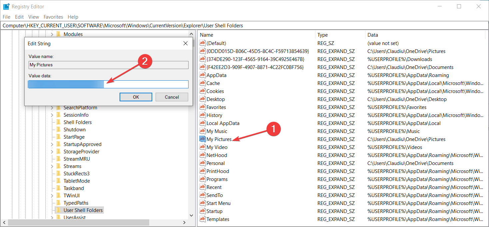Click the %USERPROFILE%\Videos data cell
489x227 pixels.
[395, 147]
